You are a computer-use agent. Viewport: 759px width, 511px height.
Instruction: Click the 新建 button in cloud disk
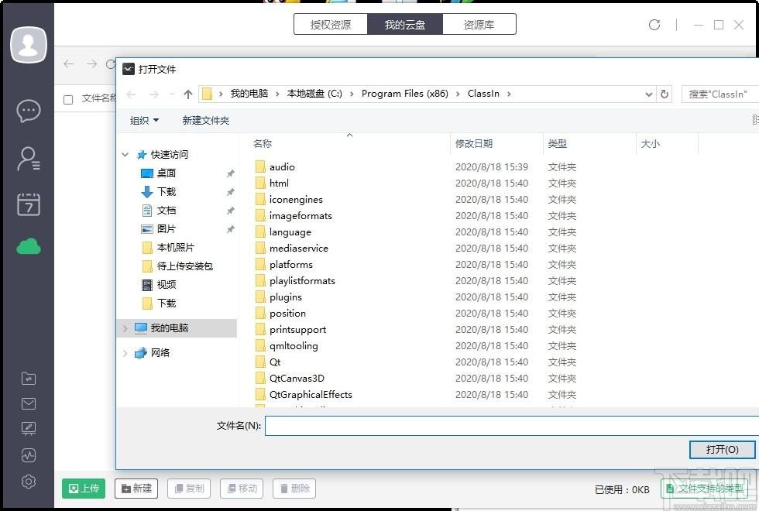click(136, 489)
